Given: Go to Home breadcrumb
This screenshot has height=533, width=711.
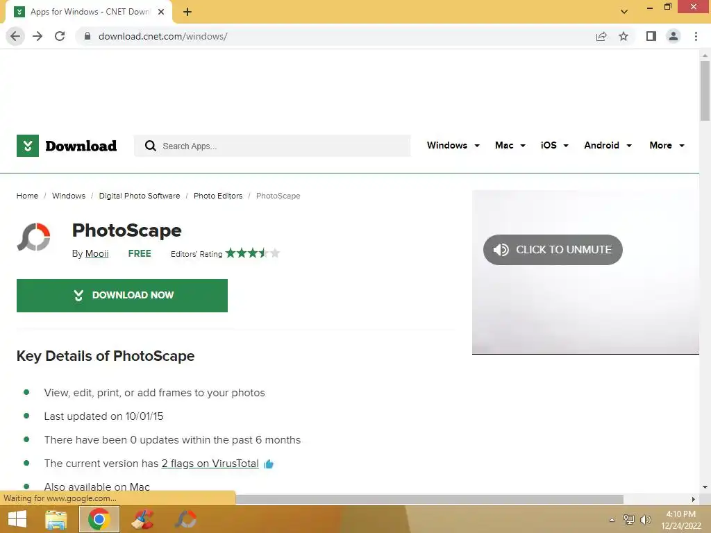Looking at the screenshot, I should pos(27,196).
